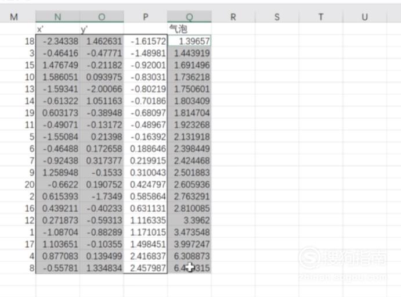This screenshot has width=401, height=297.
Task: Select column S header
Action: (x=277, y=17)
